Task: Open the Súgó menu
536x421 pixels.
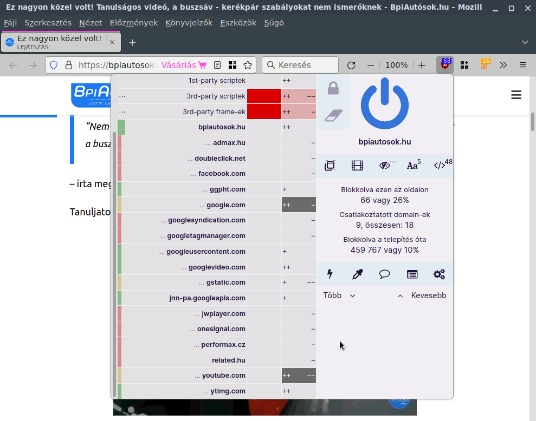Action: [274, 23]
